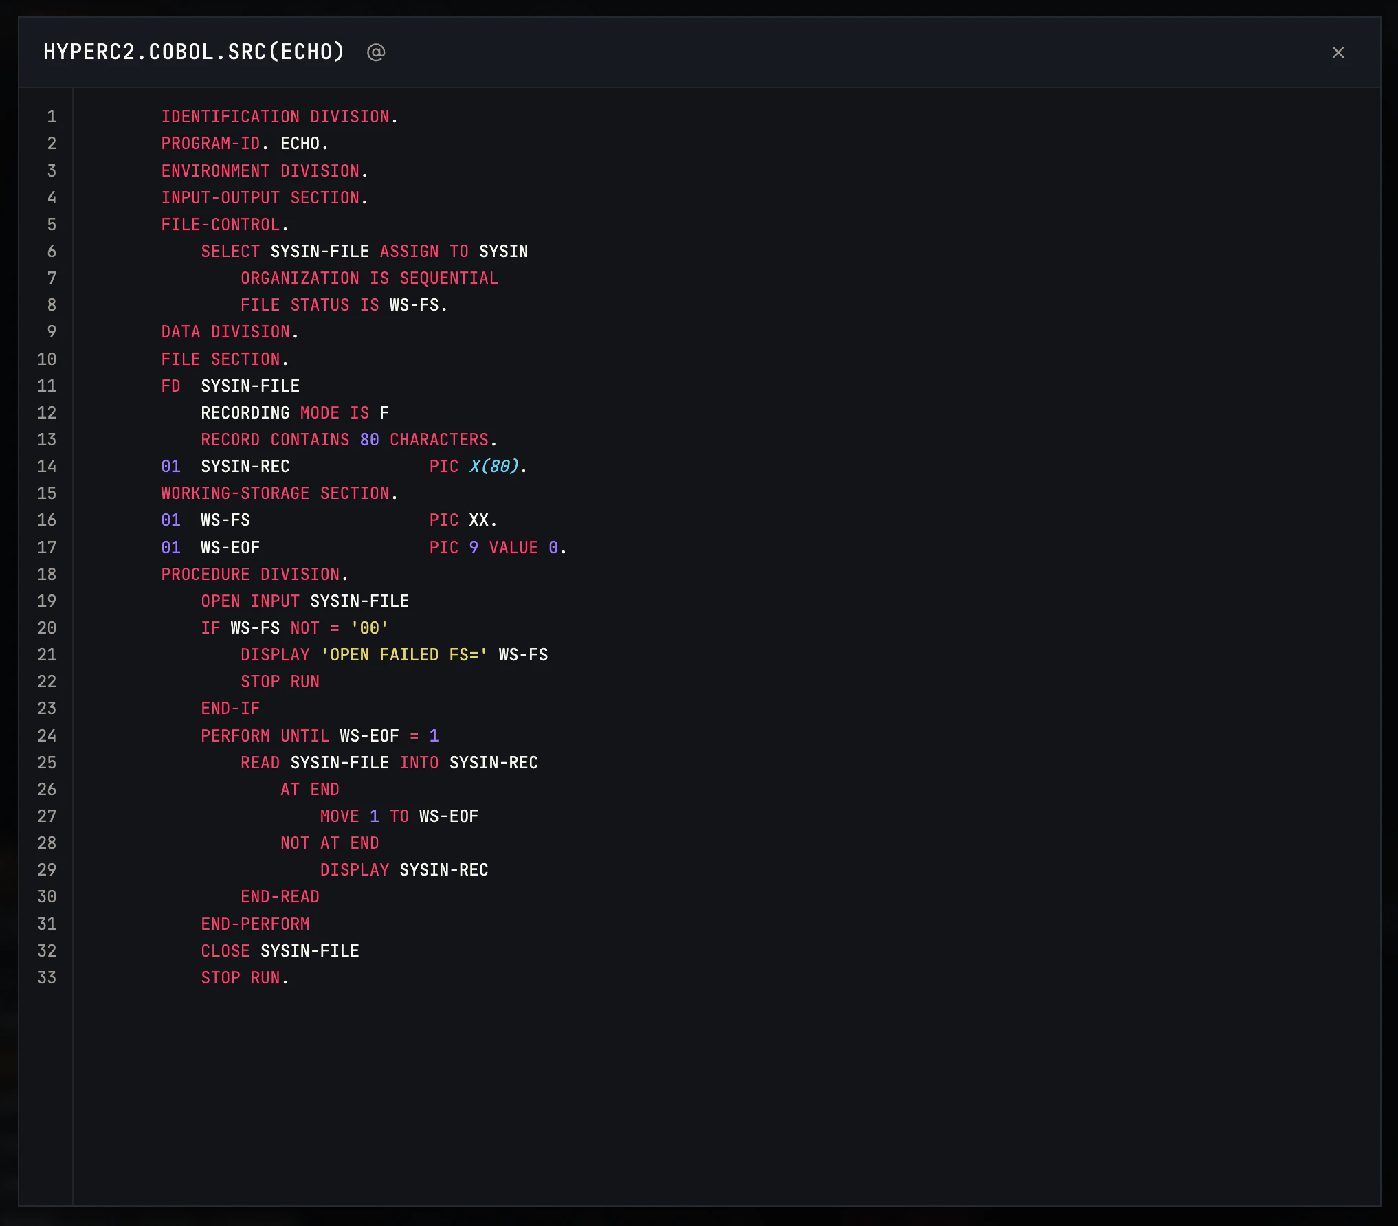Click the PIC X(80) clause
Image resolution: width=1398 pixels, height=1226 pixels.
point(478,467)
